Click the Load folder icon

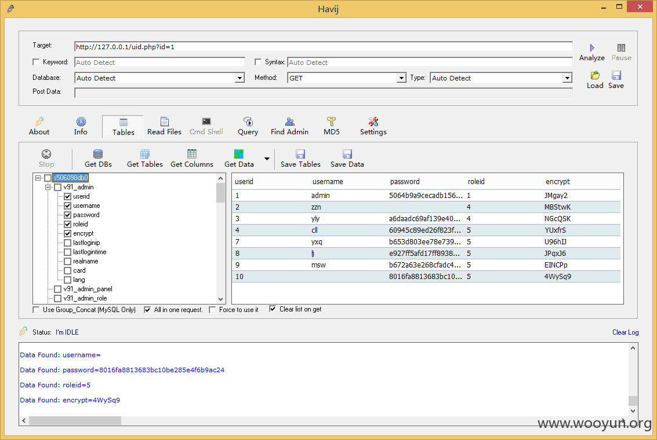tap(595, 75)
